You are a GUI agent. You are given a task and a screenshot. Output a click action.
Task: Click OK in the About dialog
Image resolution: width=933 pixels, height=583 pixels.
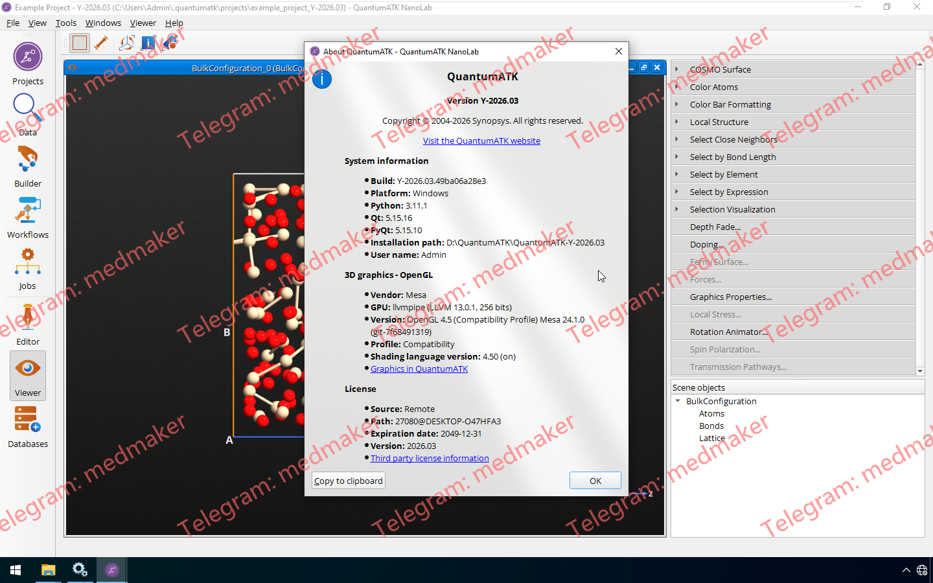tap(595, 481)
